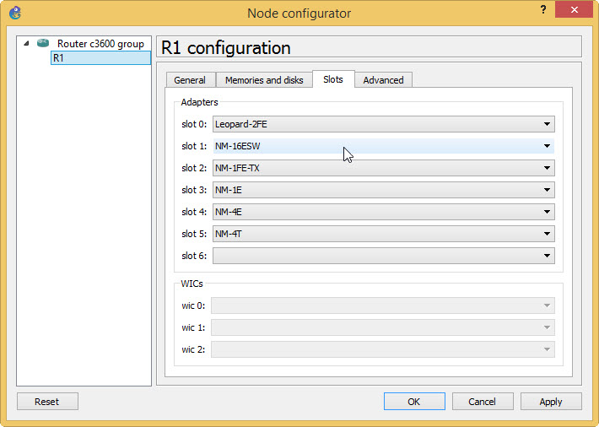Screen dimensions: 599x427
Task: Open slot 4 NM-4E dropdown
Action: (384, 212)
